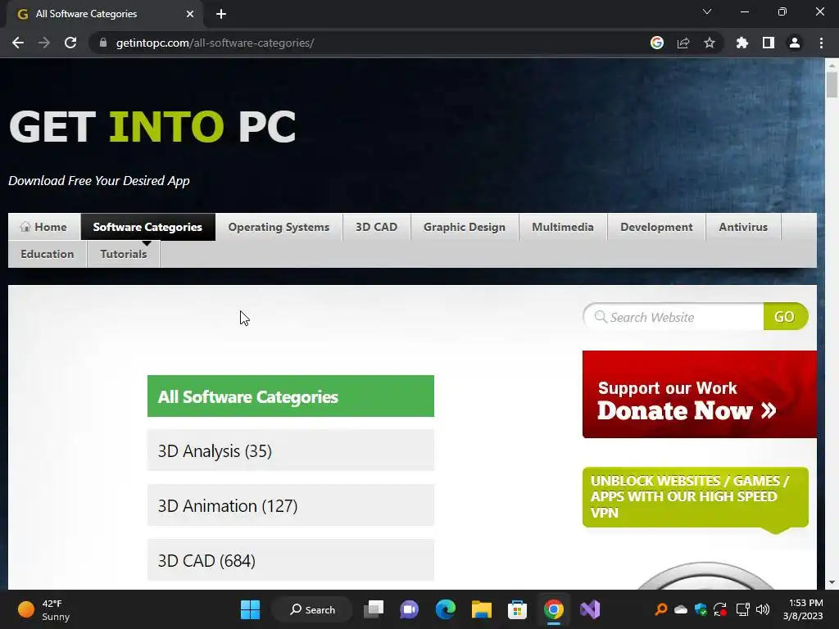Screen dimensions: 839x629
Task: Open Task View on the taskbar
Action: [x=374, y=609]
